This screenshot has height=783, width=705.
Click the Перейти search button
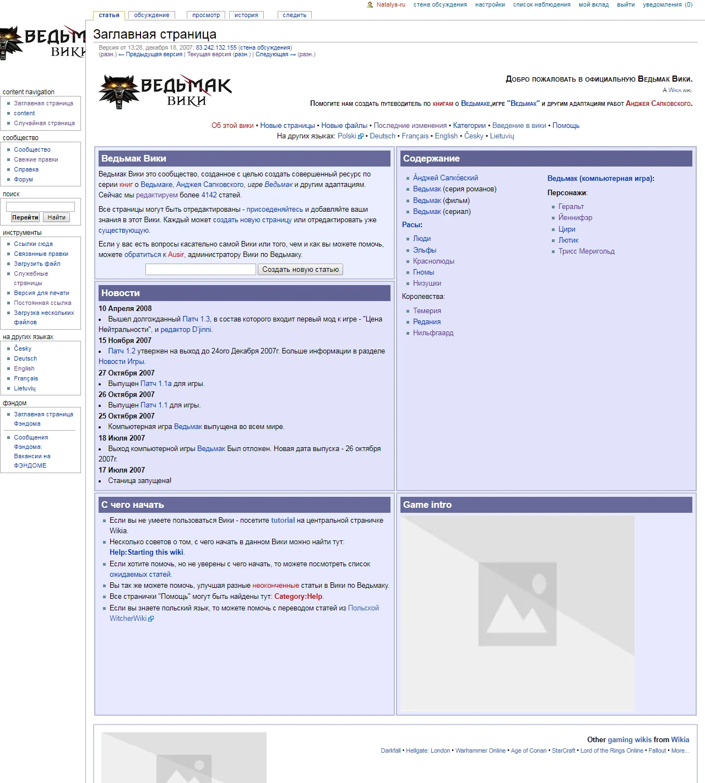[x=25, y=218]
